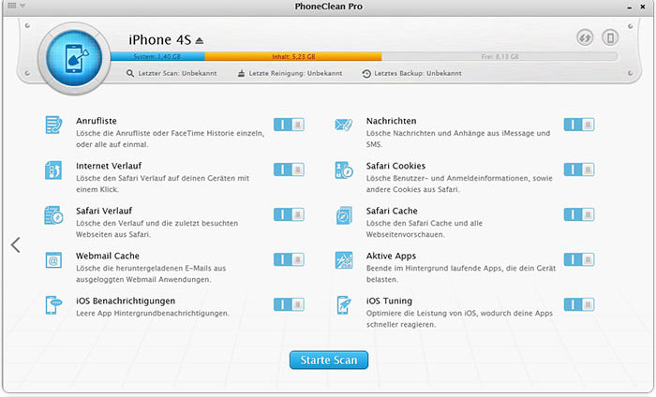Disable the Safari Cache switch
This screenshot has height=397, width=656.
tap(579, 214)
